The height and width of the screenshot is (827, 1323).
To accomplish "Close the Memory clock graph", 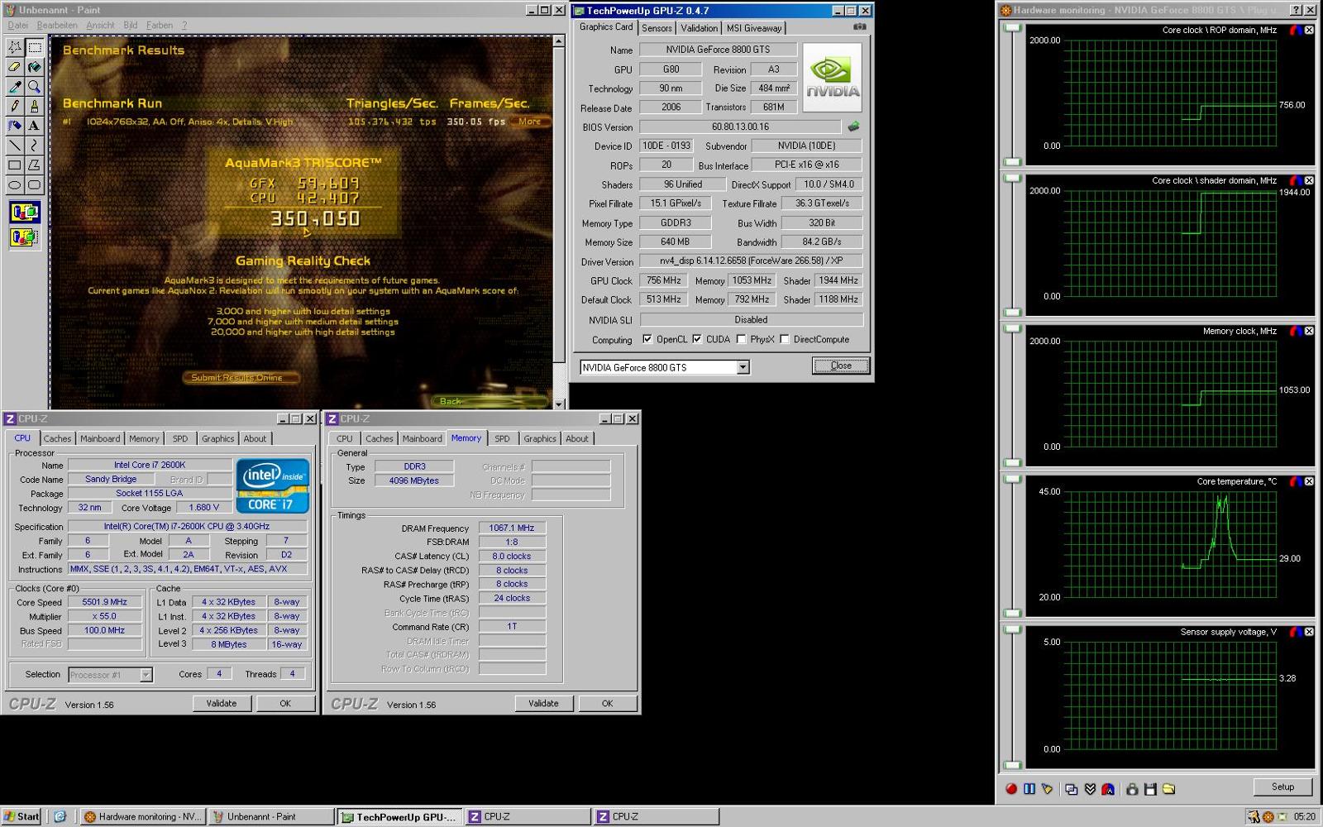I will point(1309,331).
